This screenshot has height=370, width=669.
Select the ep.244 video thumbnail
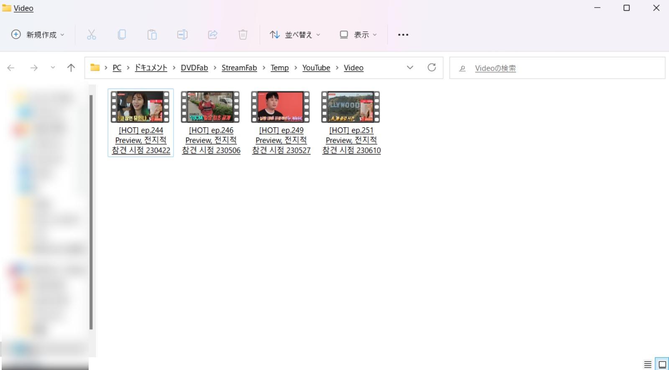point(140,107)
